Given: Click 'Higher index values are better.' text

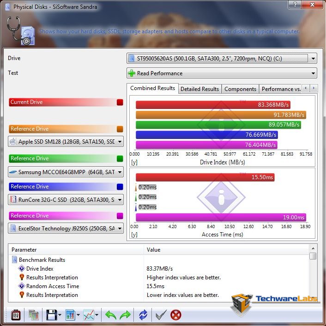Looking at the screenshot, I should tap(184, 278).
